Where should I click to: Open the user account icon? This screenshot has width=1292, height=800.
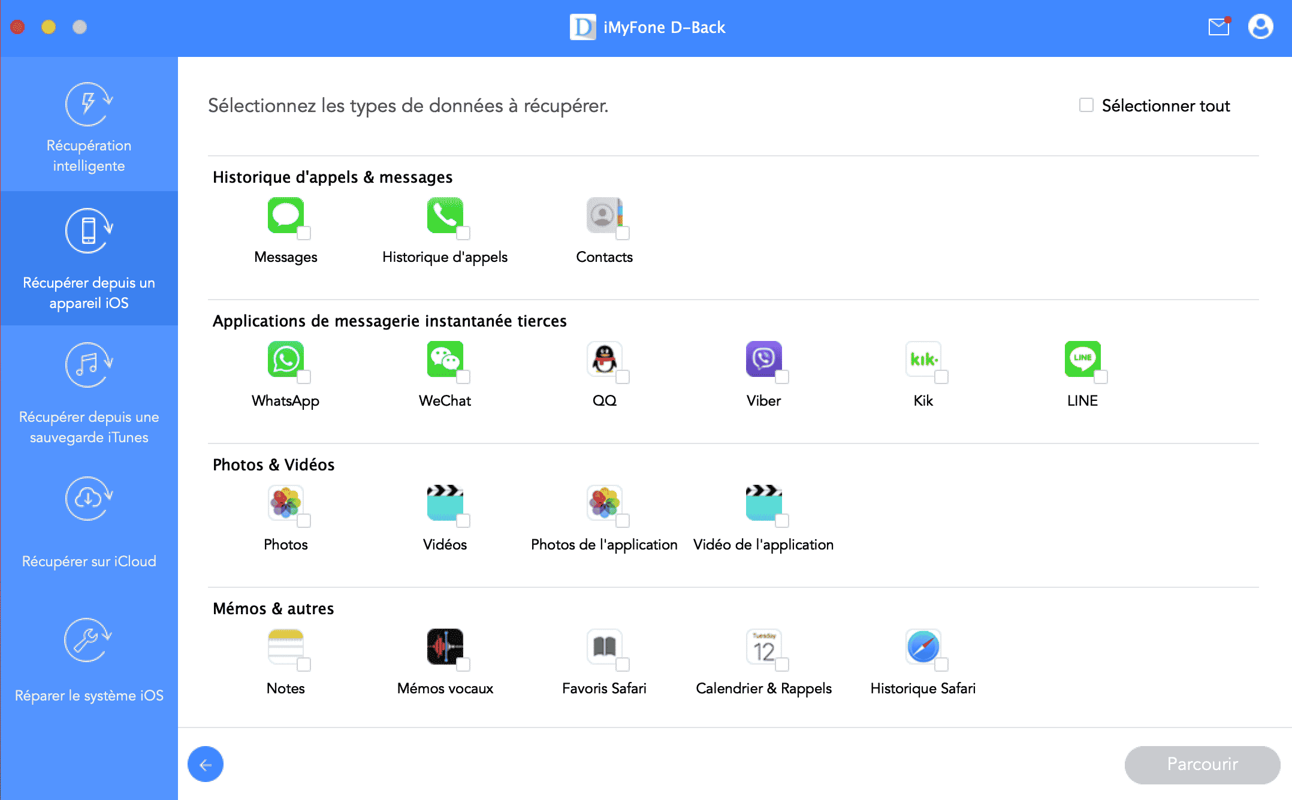[x=1261, y=27]
